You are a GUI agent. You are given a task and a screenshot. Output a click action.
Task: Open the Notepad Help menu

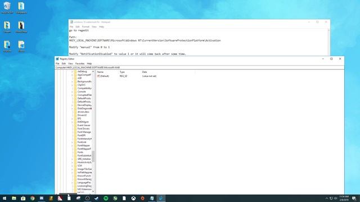(x=101, y=27)
